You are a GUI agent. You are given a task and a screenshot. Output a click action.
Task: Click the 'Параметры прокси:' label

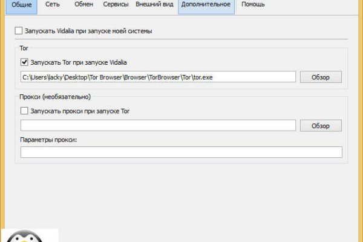pyautogui.click(x=48, y=140)
